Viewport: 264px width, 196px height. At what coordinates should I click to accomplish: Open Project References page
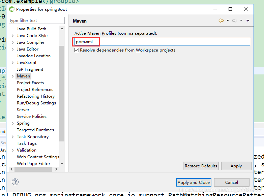click(x=35, y=89)
